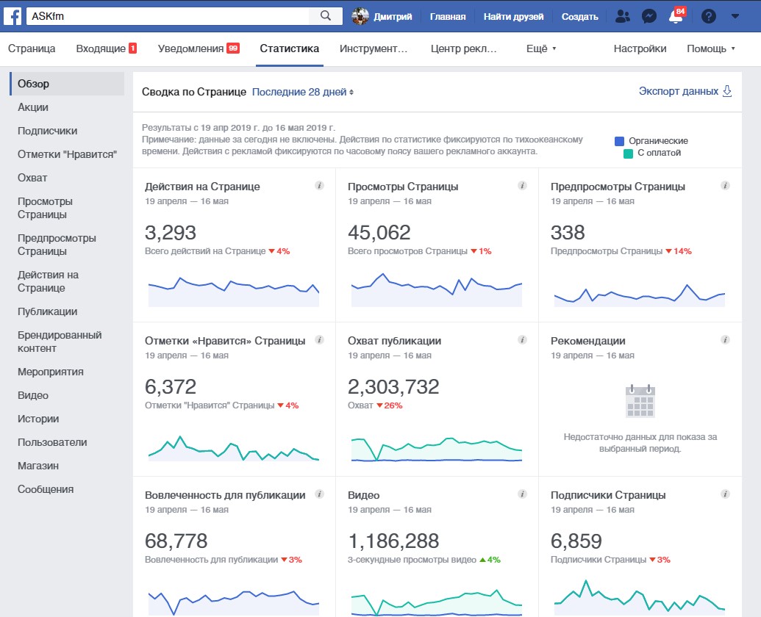This screenshot has height=617, width=761.
Task: Open the Страница tab
Action: pyautogui.click(x=32, y=48)
